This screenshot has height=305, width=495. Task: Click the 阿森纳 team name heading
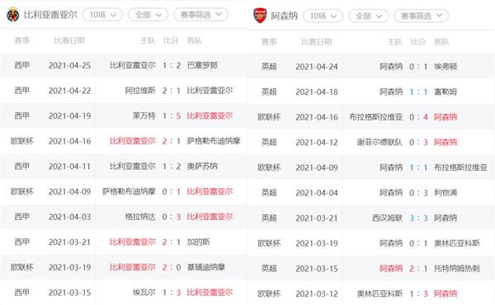(x=284, y=16)
